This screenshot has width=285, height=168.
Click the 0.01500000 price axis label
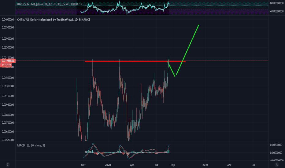point(8,78)
